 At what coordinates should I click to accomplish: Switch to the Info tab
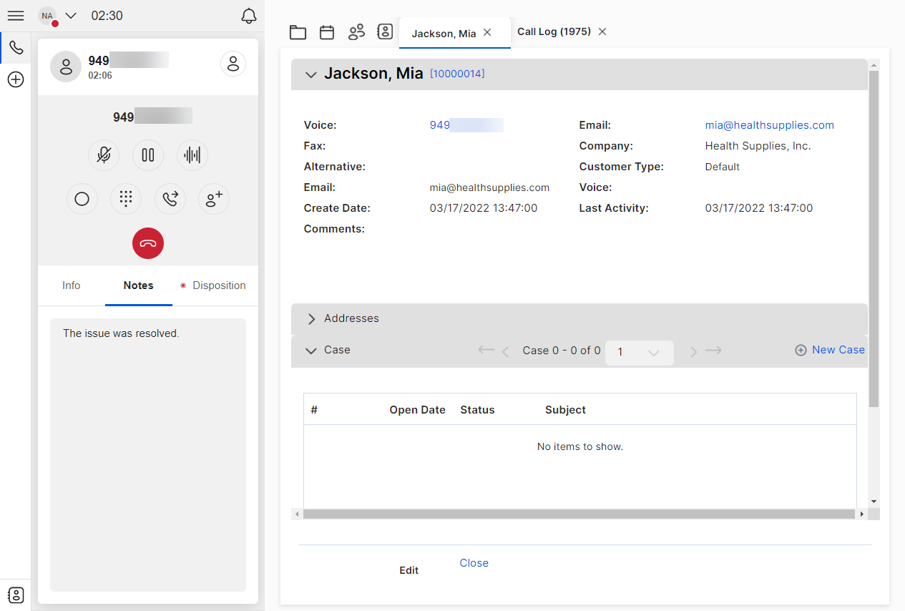tap(72, 285)
